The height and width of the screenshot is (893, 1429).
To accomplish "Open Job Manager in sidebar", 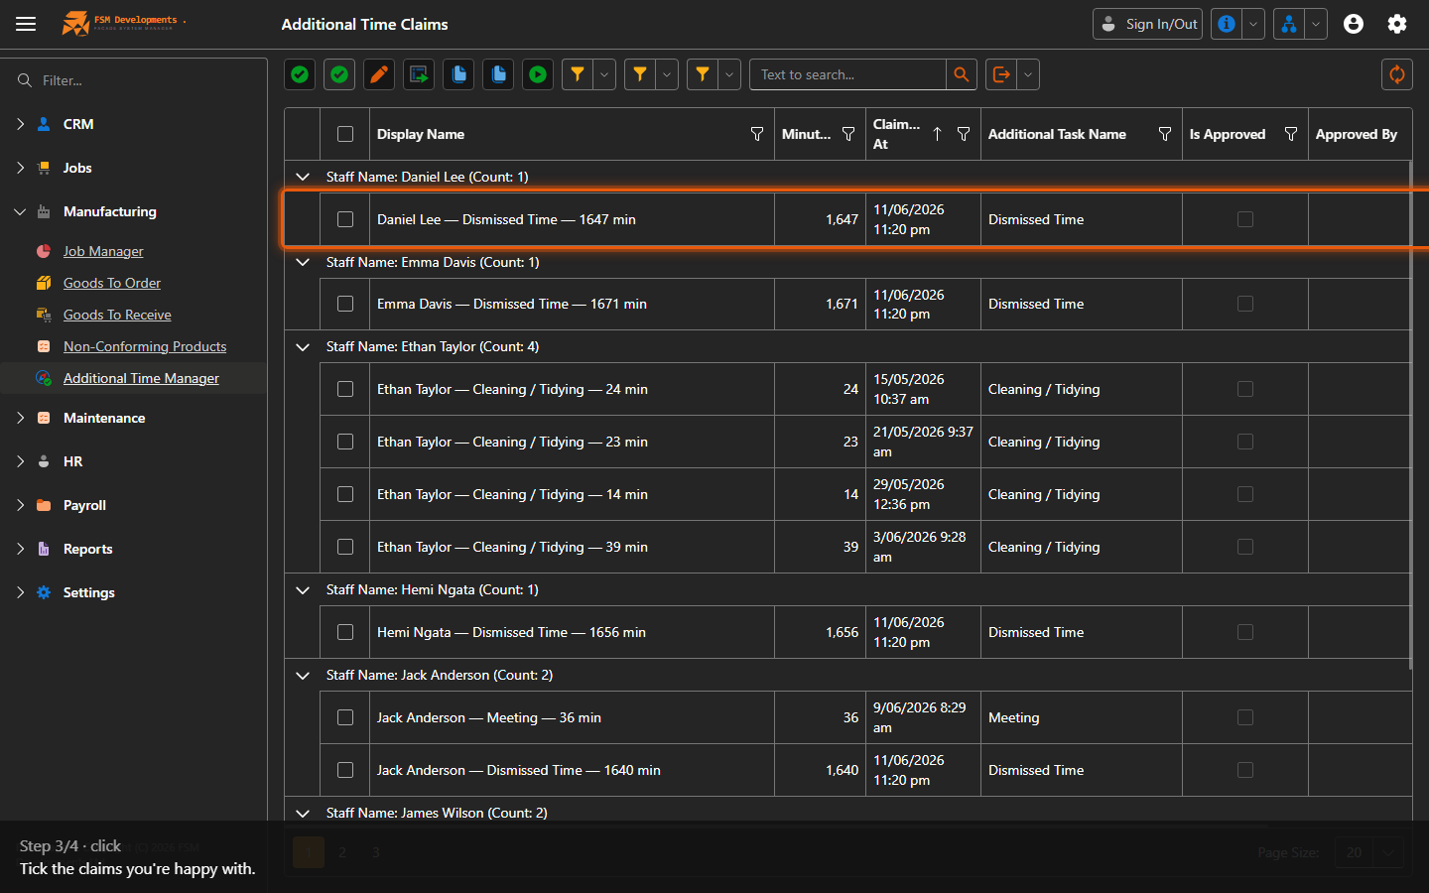I will [x=103, y=251].
